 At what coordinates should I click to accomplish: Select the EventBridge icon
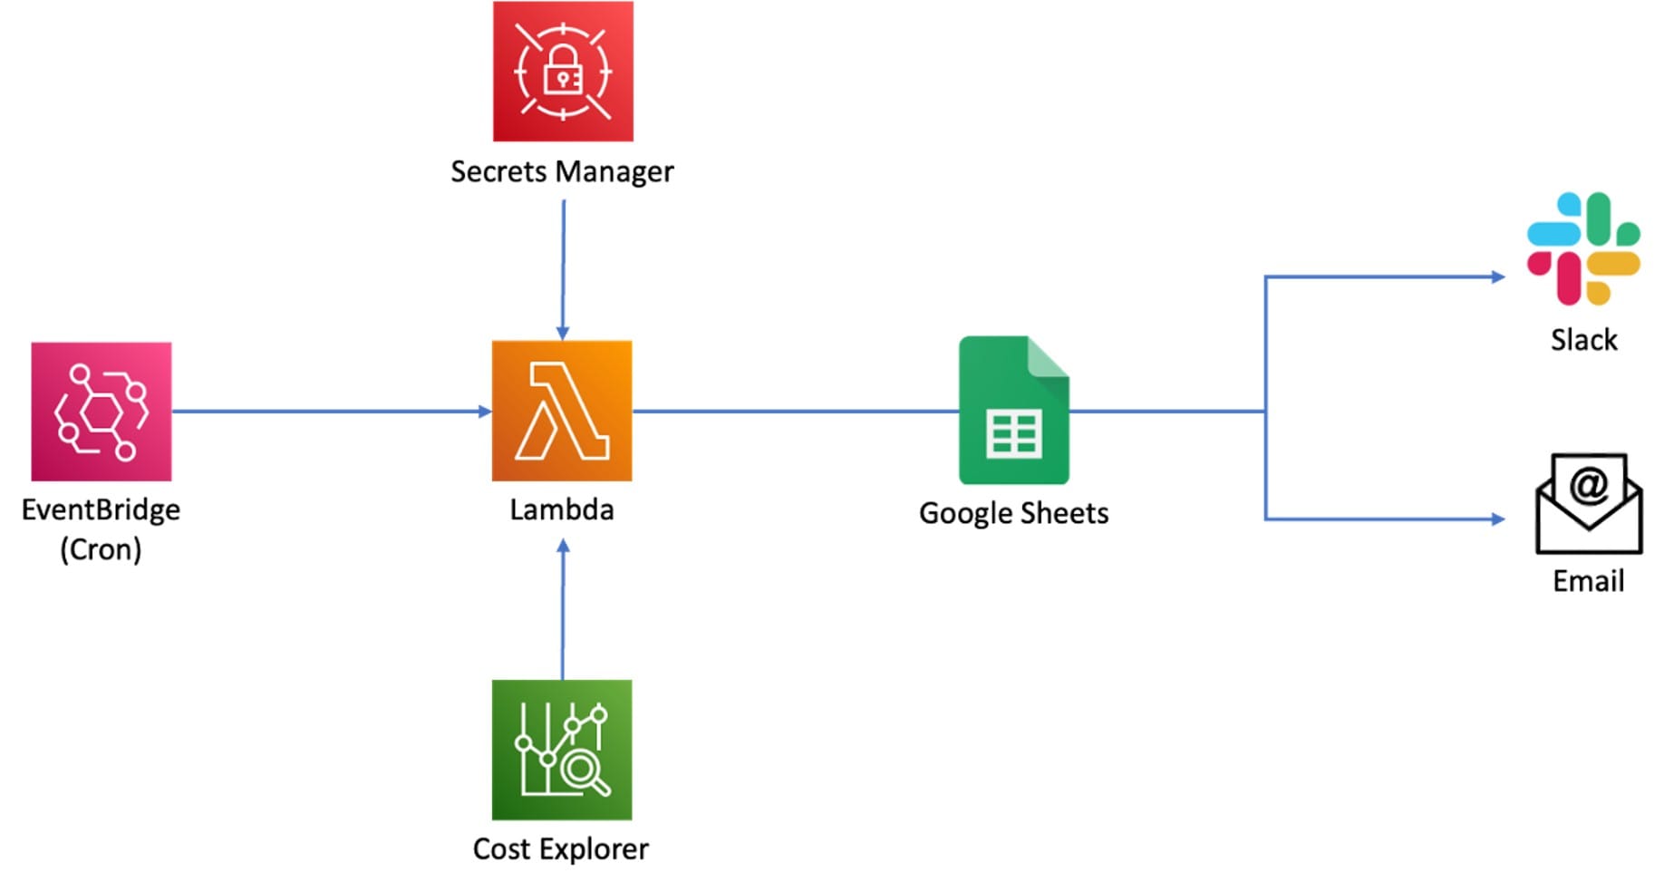point(102,412)
